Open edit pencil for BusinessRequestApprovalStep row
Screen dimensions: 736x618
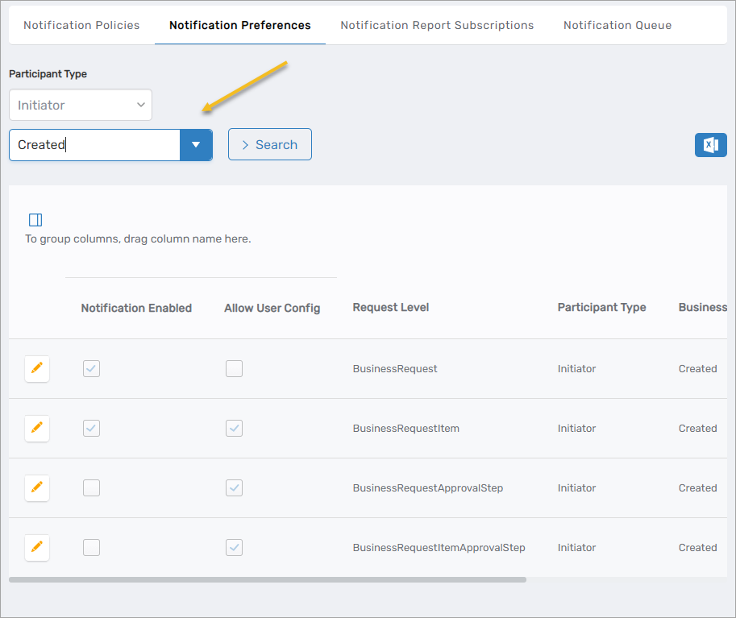coord(37,487)
